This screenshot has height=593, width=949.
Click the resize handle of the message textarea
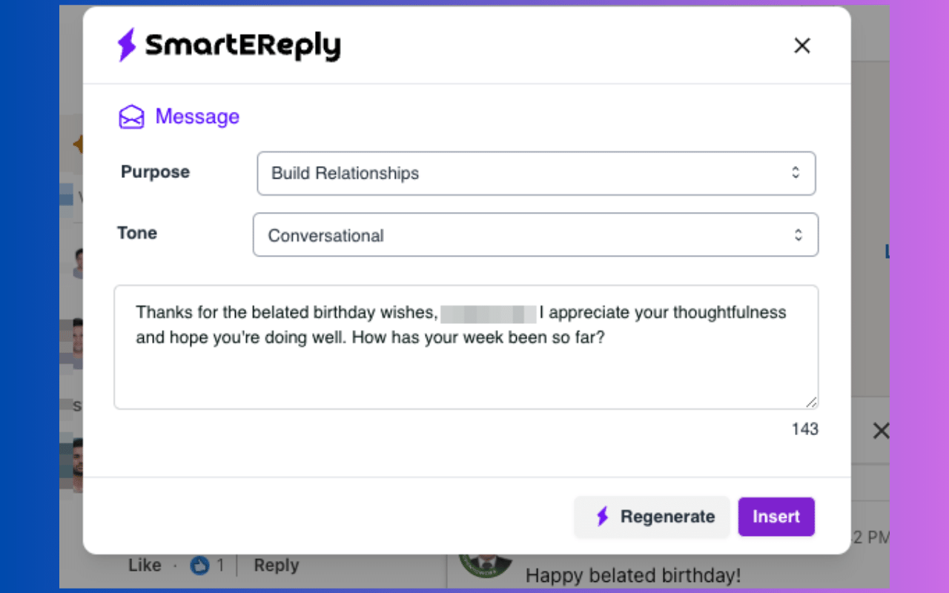811,402
